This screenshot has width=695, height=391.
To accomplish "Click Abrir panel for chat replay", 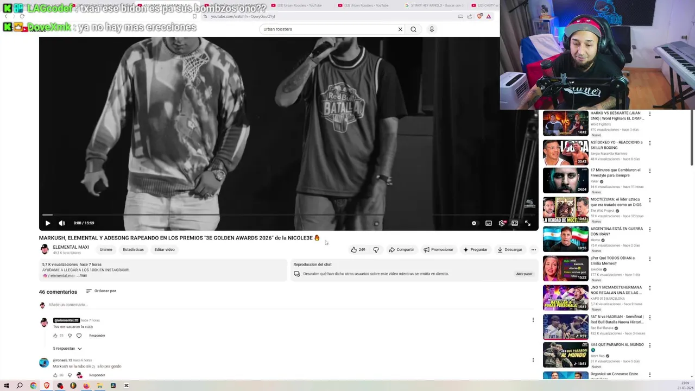I will 524,274.
